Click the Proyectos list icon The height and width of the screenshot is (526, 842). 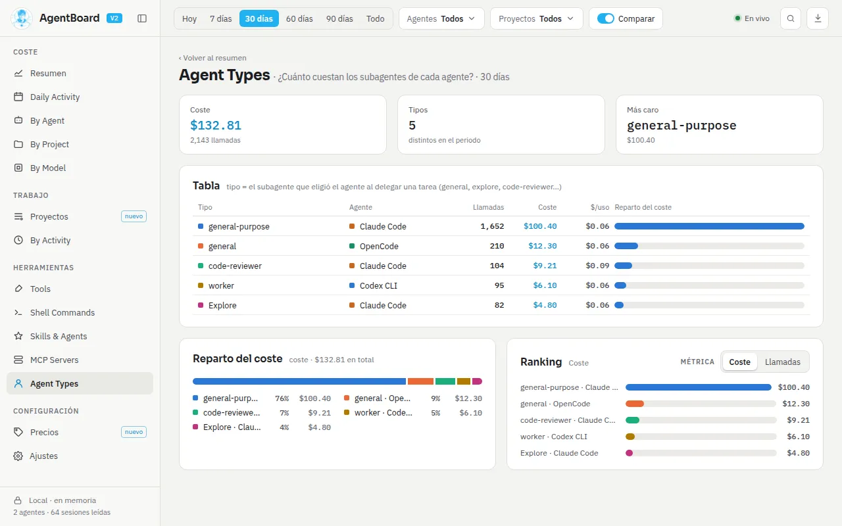(x=18, y=216)
